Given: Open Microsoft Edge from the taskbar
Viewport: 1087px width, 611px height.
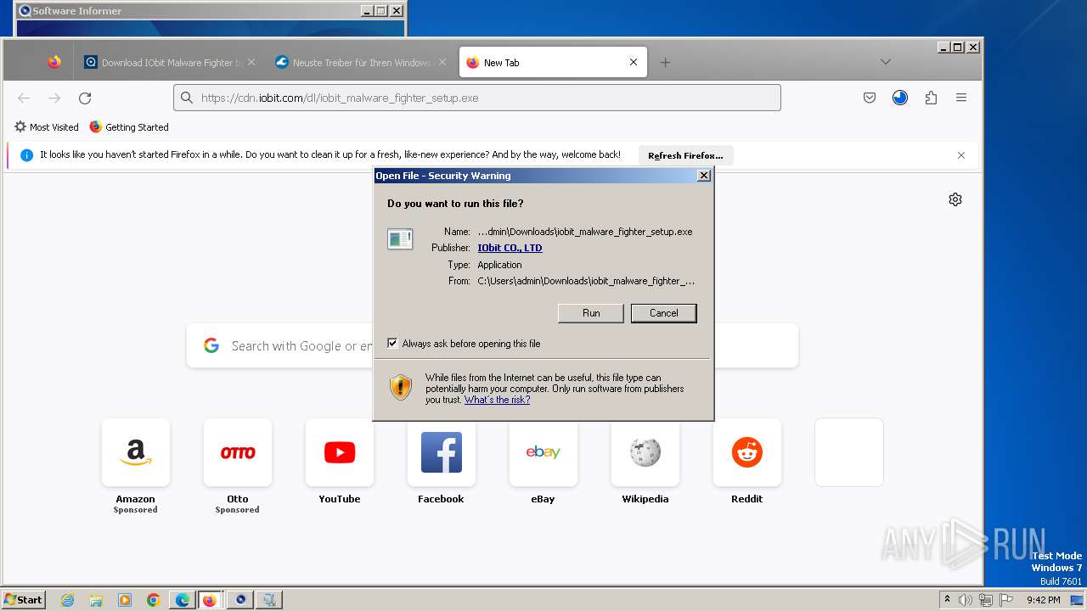Looking at the screenshot, I should 183,600.
